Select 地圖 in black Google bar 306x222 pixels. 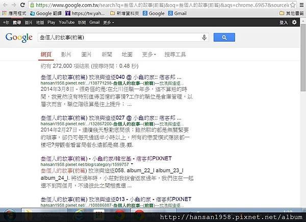pos(40,22)
